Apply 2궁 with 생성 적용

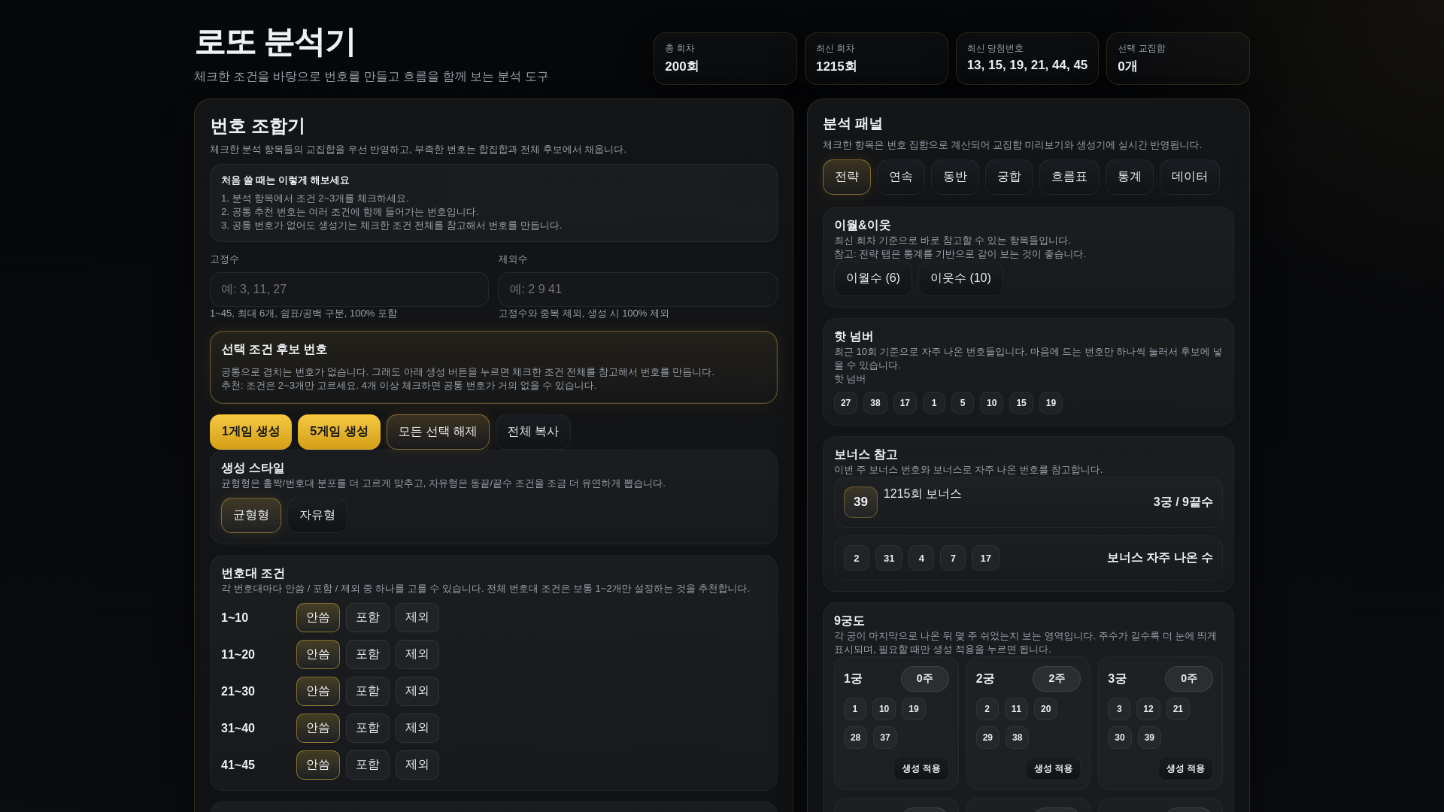point(1052,768)
